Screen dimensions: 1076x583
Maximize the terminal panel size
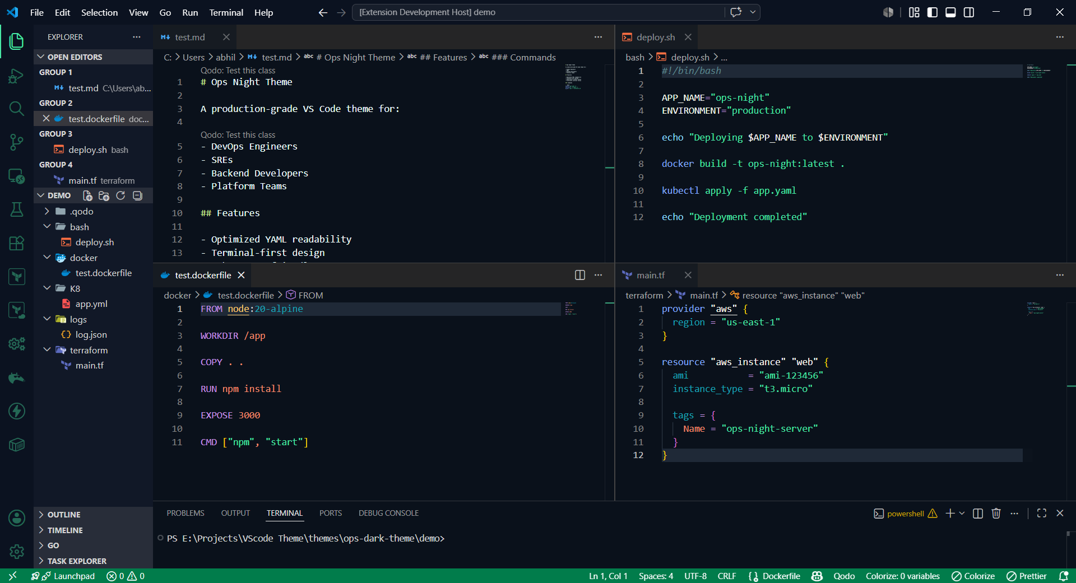[x=1042, y=513]
